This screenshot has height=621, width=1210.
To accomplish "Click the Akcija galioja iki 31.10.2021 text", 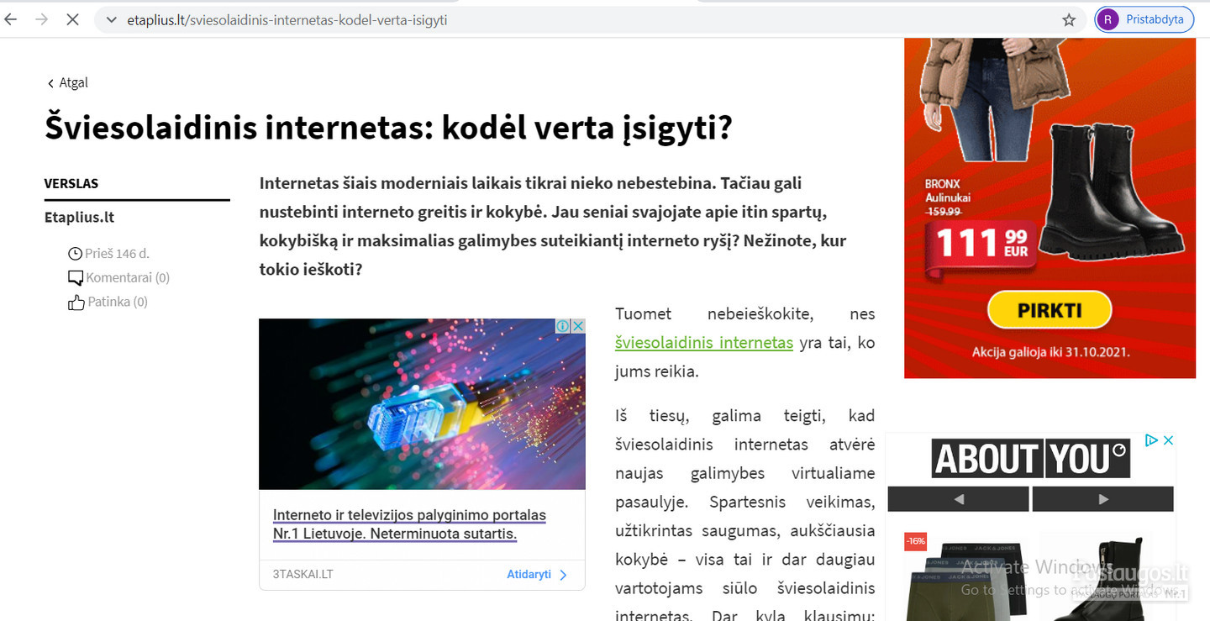I will tap(1050, 353).
